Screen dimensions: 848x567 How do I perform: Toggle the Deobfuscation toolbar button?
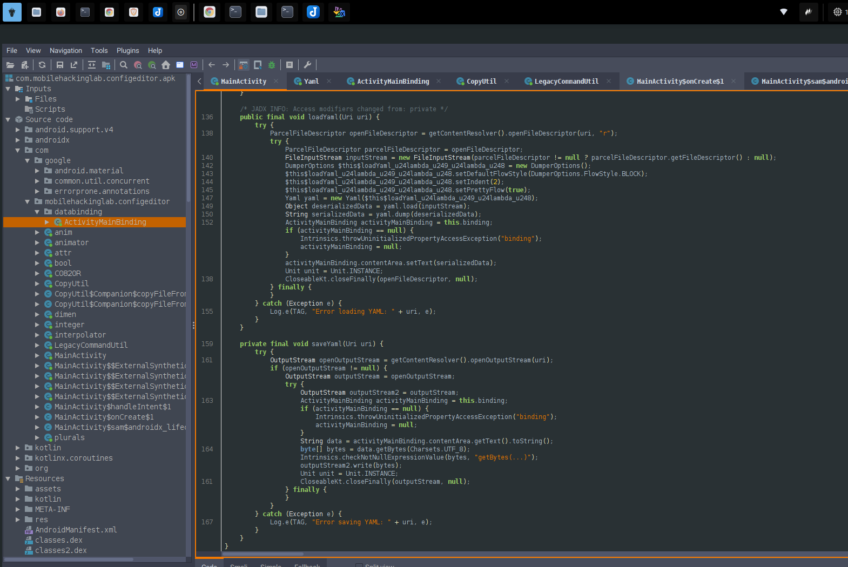point(244,65)
